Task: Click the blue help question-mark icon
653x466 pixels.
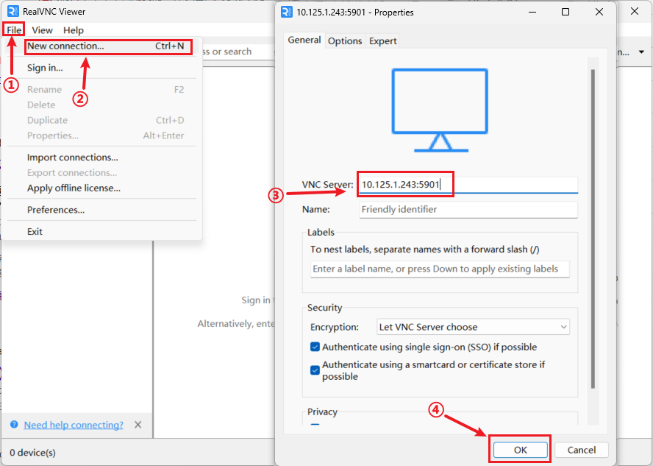Action: coord(14,424)
